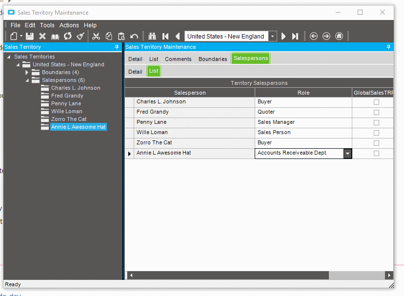Click the Delete X icon in toolbar
The image size is (404, 296).
(x=42, y=36)
